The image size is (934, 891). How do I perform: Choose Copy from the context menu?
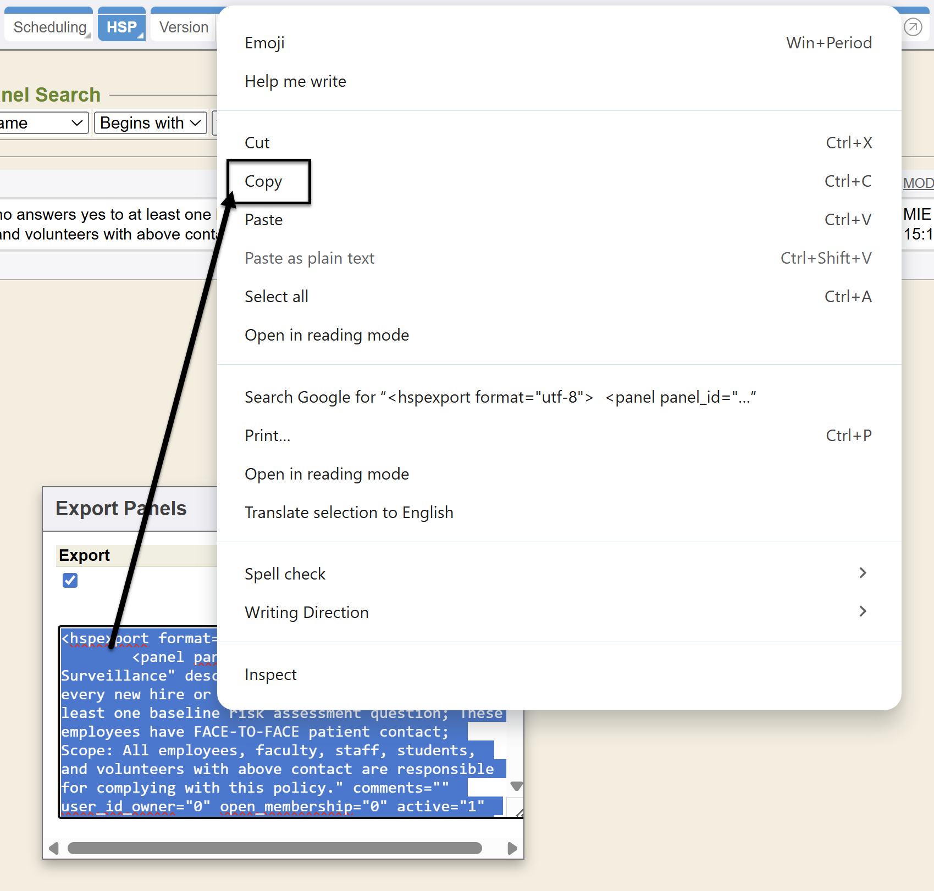click(x=264, y=181)
